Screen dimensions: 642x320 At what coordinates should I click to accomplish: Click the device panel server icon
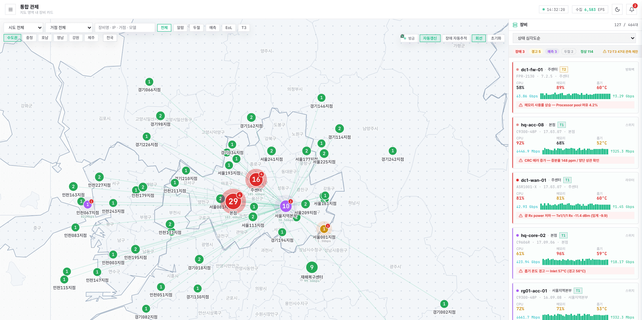(515, 25)
